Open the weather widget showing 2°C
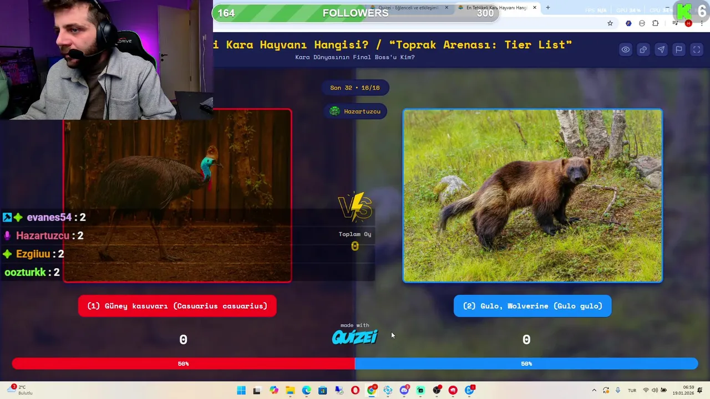This screenshot has height=399, width=710. [20, 390]
